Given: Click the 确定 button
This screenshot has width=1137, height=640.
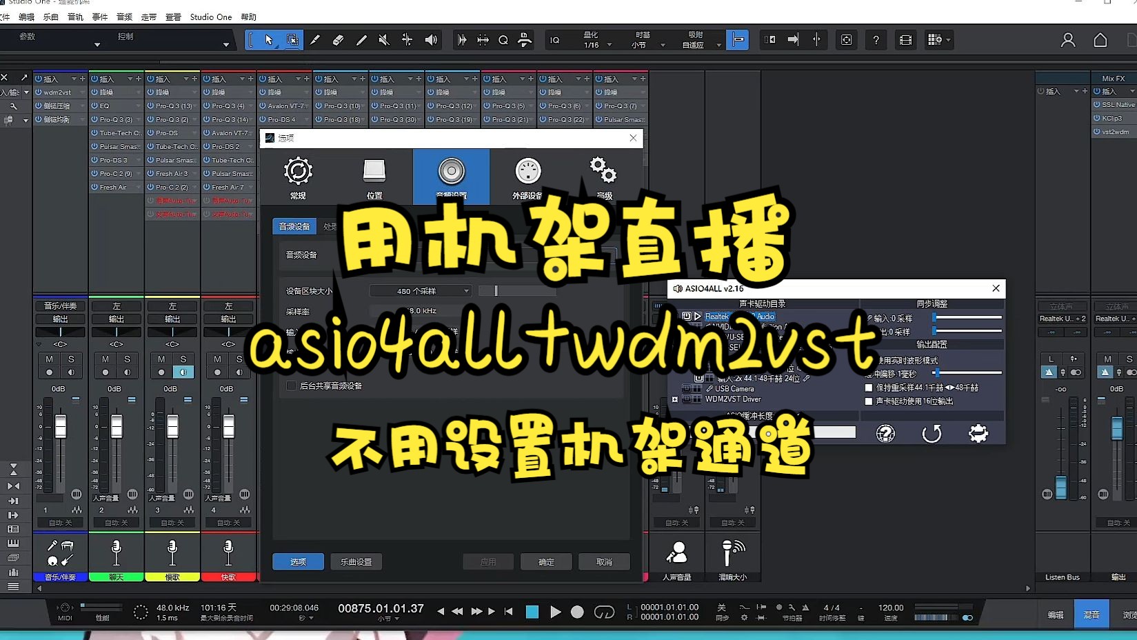Looking at the screenshot, I should [x=546, y=561].
